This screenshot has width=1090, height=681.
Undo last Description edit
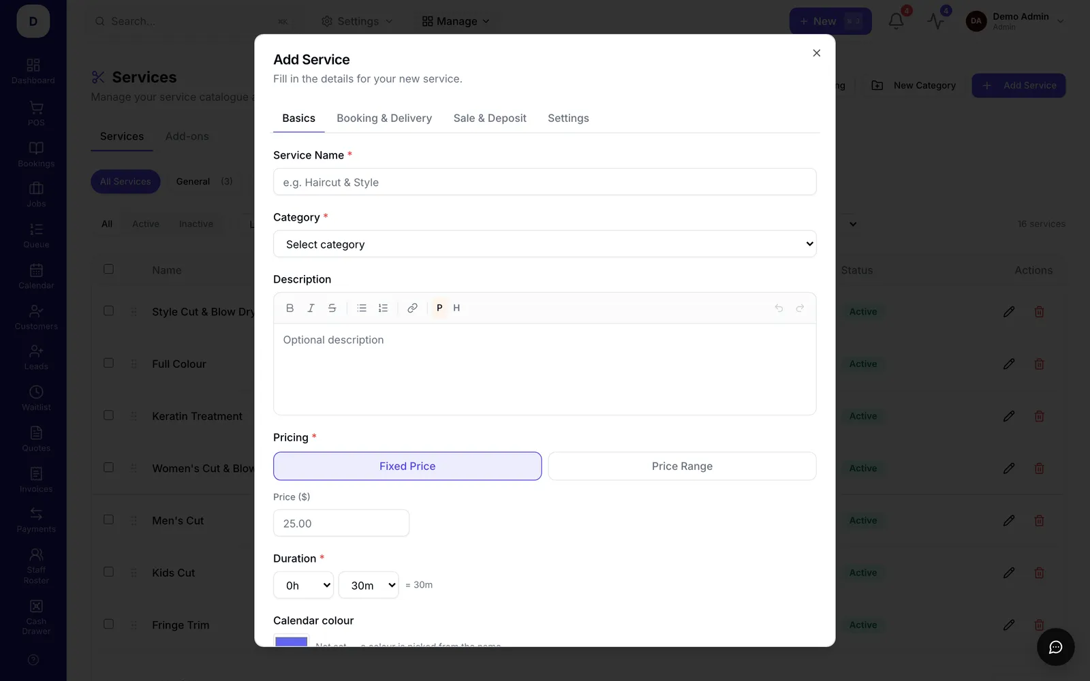(x=779, y=308)
